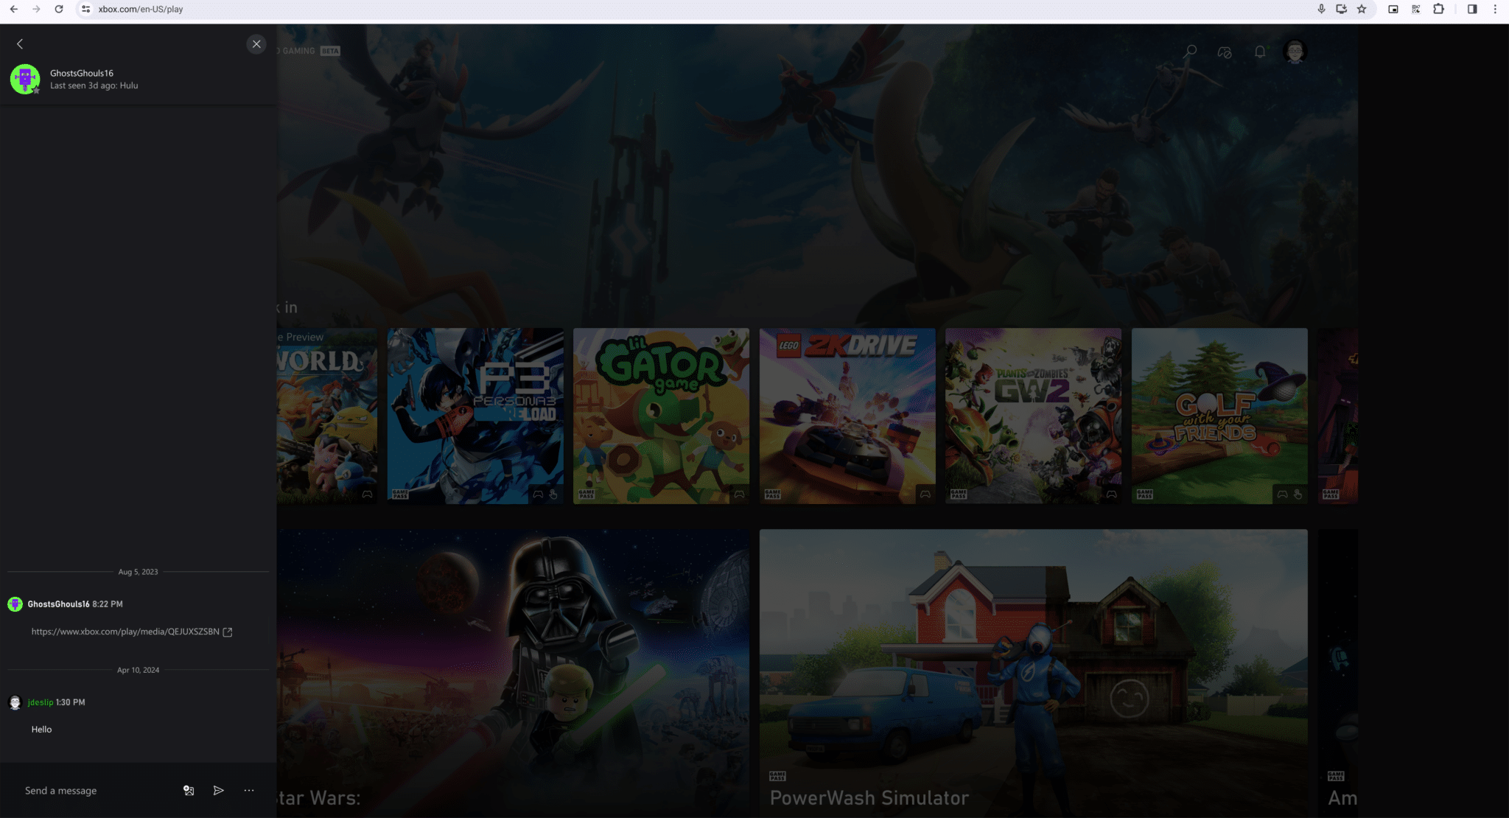Click GhostsGhouls16's green avatar icon

(26, 79)
